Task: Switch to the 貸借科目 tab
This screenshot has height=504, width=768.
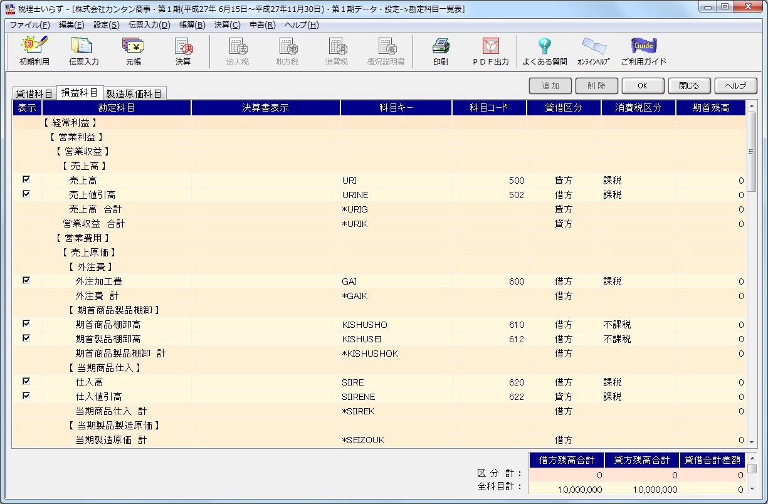Action: (x=34, y=93)
